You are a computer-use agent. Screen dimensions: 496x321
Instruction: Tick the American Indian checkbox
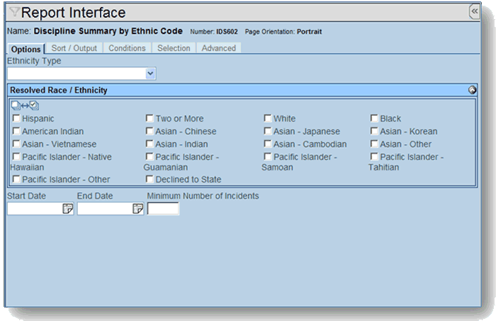click(x=16, y=131)
